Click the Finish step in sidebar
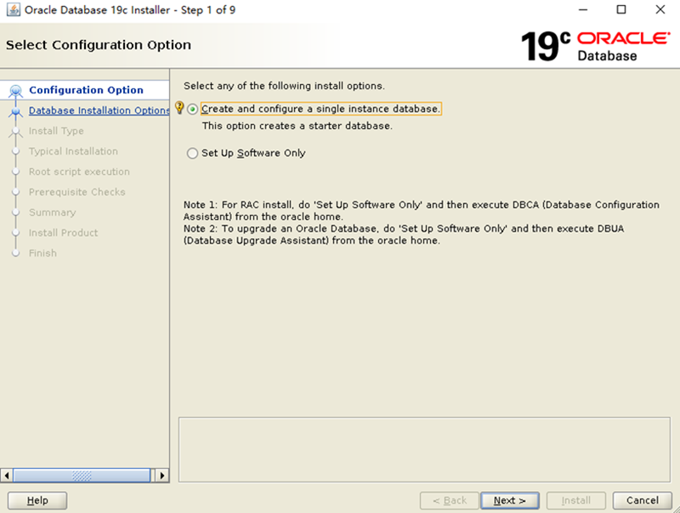680x513 pixels. pyautogui.click(x=42, y=253)
